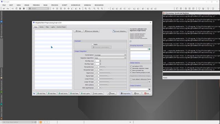Screen dimensions: 220x124
Task: Collapse the Overscan section header
Action: pos(100,41)
